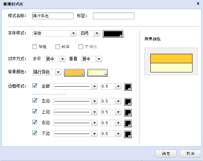Open the first background color swatch (orange)
The width and height of the screenshot is (203, 161).
click(74, 73)
